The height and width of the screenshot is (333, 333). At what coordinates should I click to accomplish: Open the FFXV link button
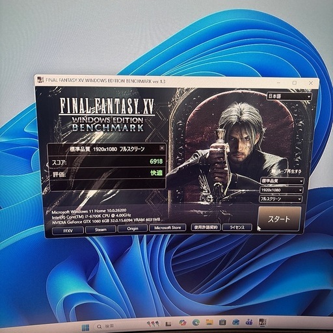click(68, 231)
